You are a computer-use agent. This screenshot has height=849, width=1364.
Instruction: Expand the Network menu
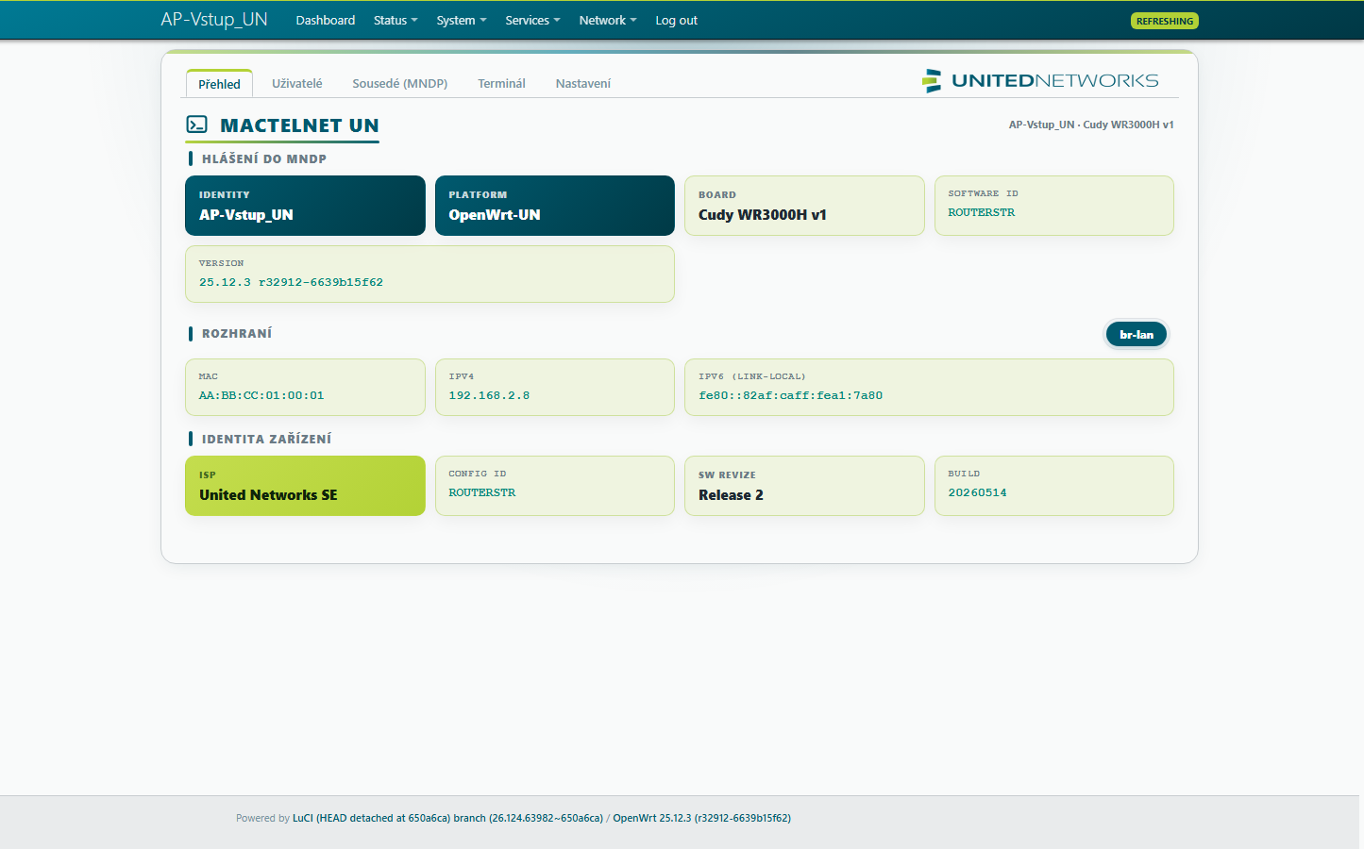[608, 20]
